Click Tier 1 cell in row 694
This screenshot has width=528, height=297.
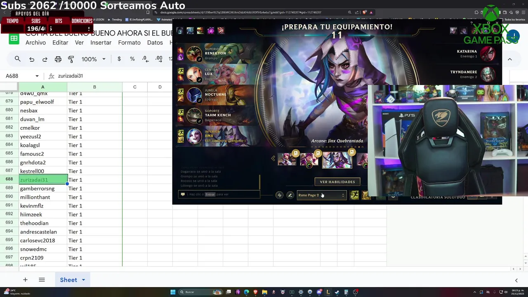pos(94,232)
